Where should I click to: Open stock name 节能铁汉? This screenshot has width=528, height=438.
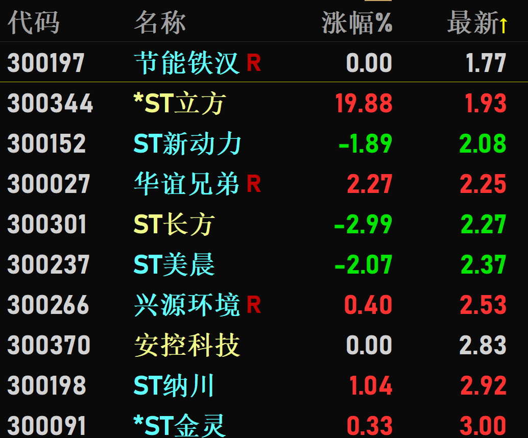click(x=187, y=63)
